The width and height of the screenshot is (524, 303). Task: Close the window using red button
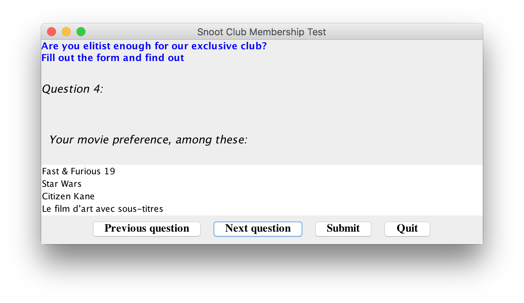pos(52,32)
